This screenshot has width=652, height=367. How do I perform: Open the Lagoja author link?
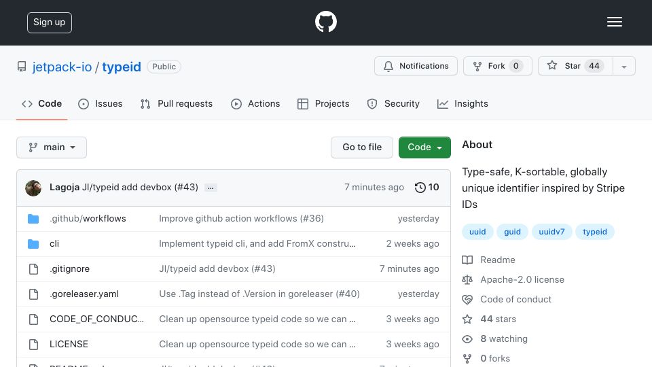coord(65,188)
